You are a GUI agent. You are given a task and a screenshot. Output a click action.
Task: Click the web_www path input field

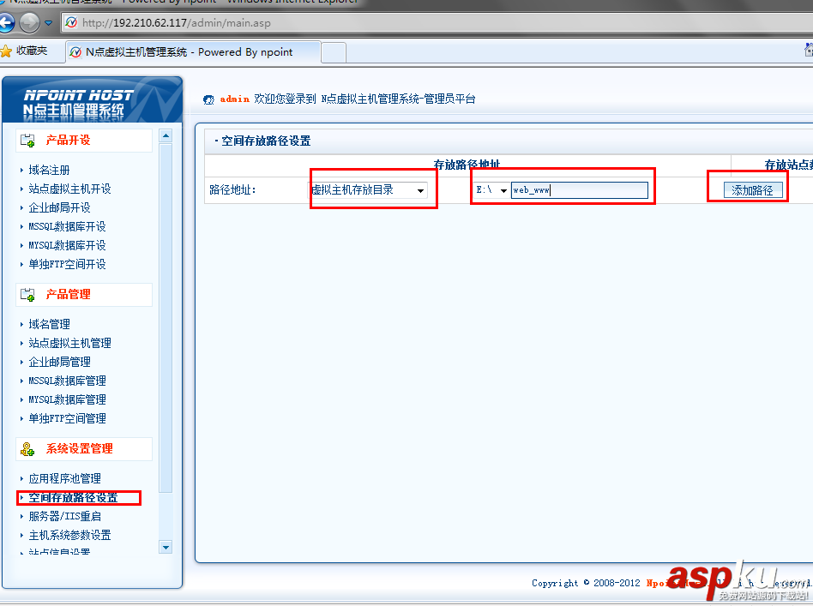579,190
